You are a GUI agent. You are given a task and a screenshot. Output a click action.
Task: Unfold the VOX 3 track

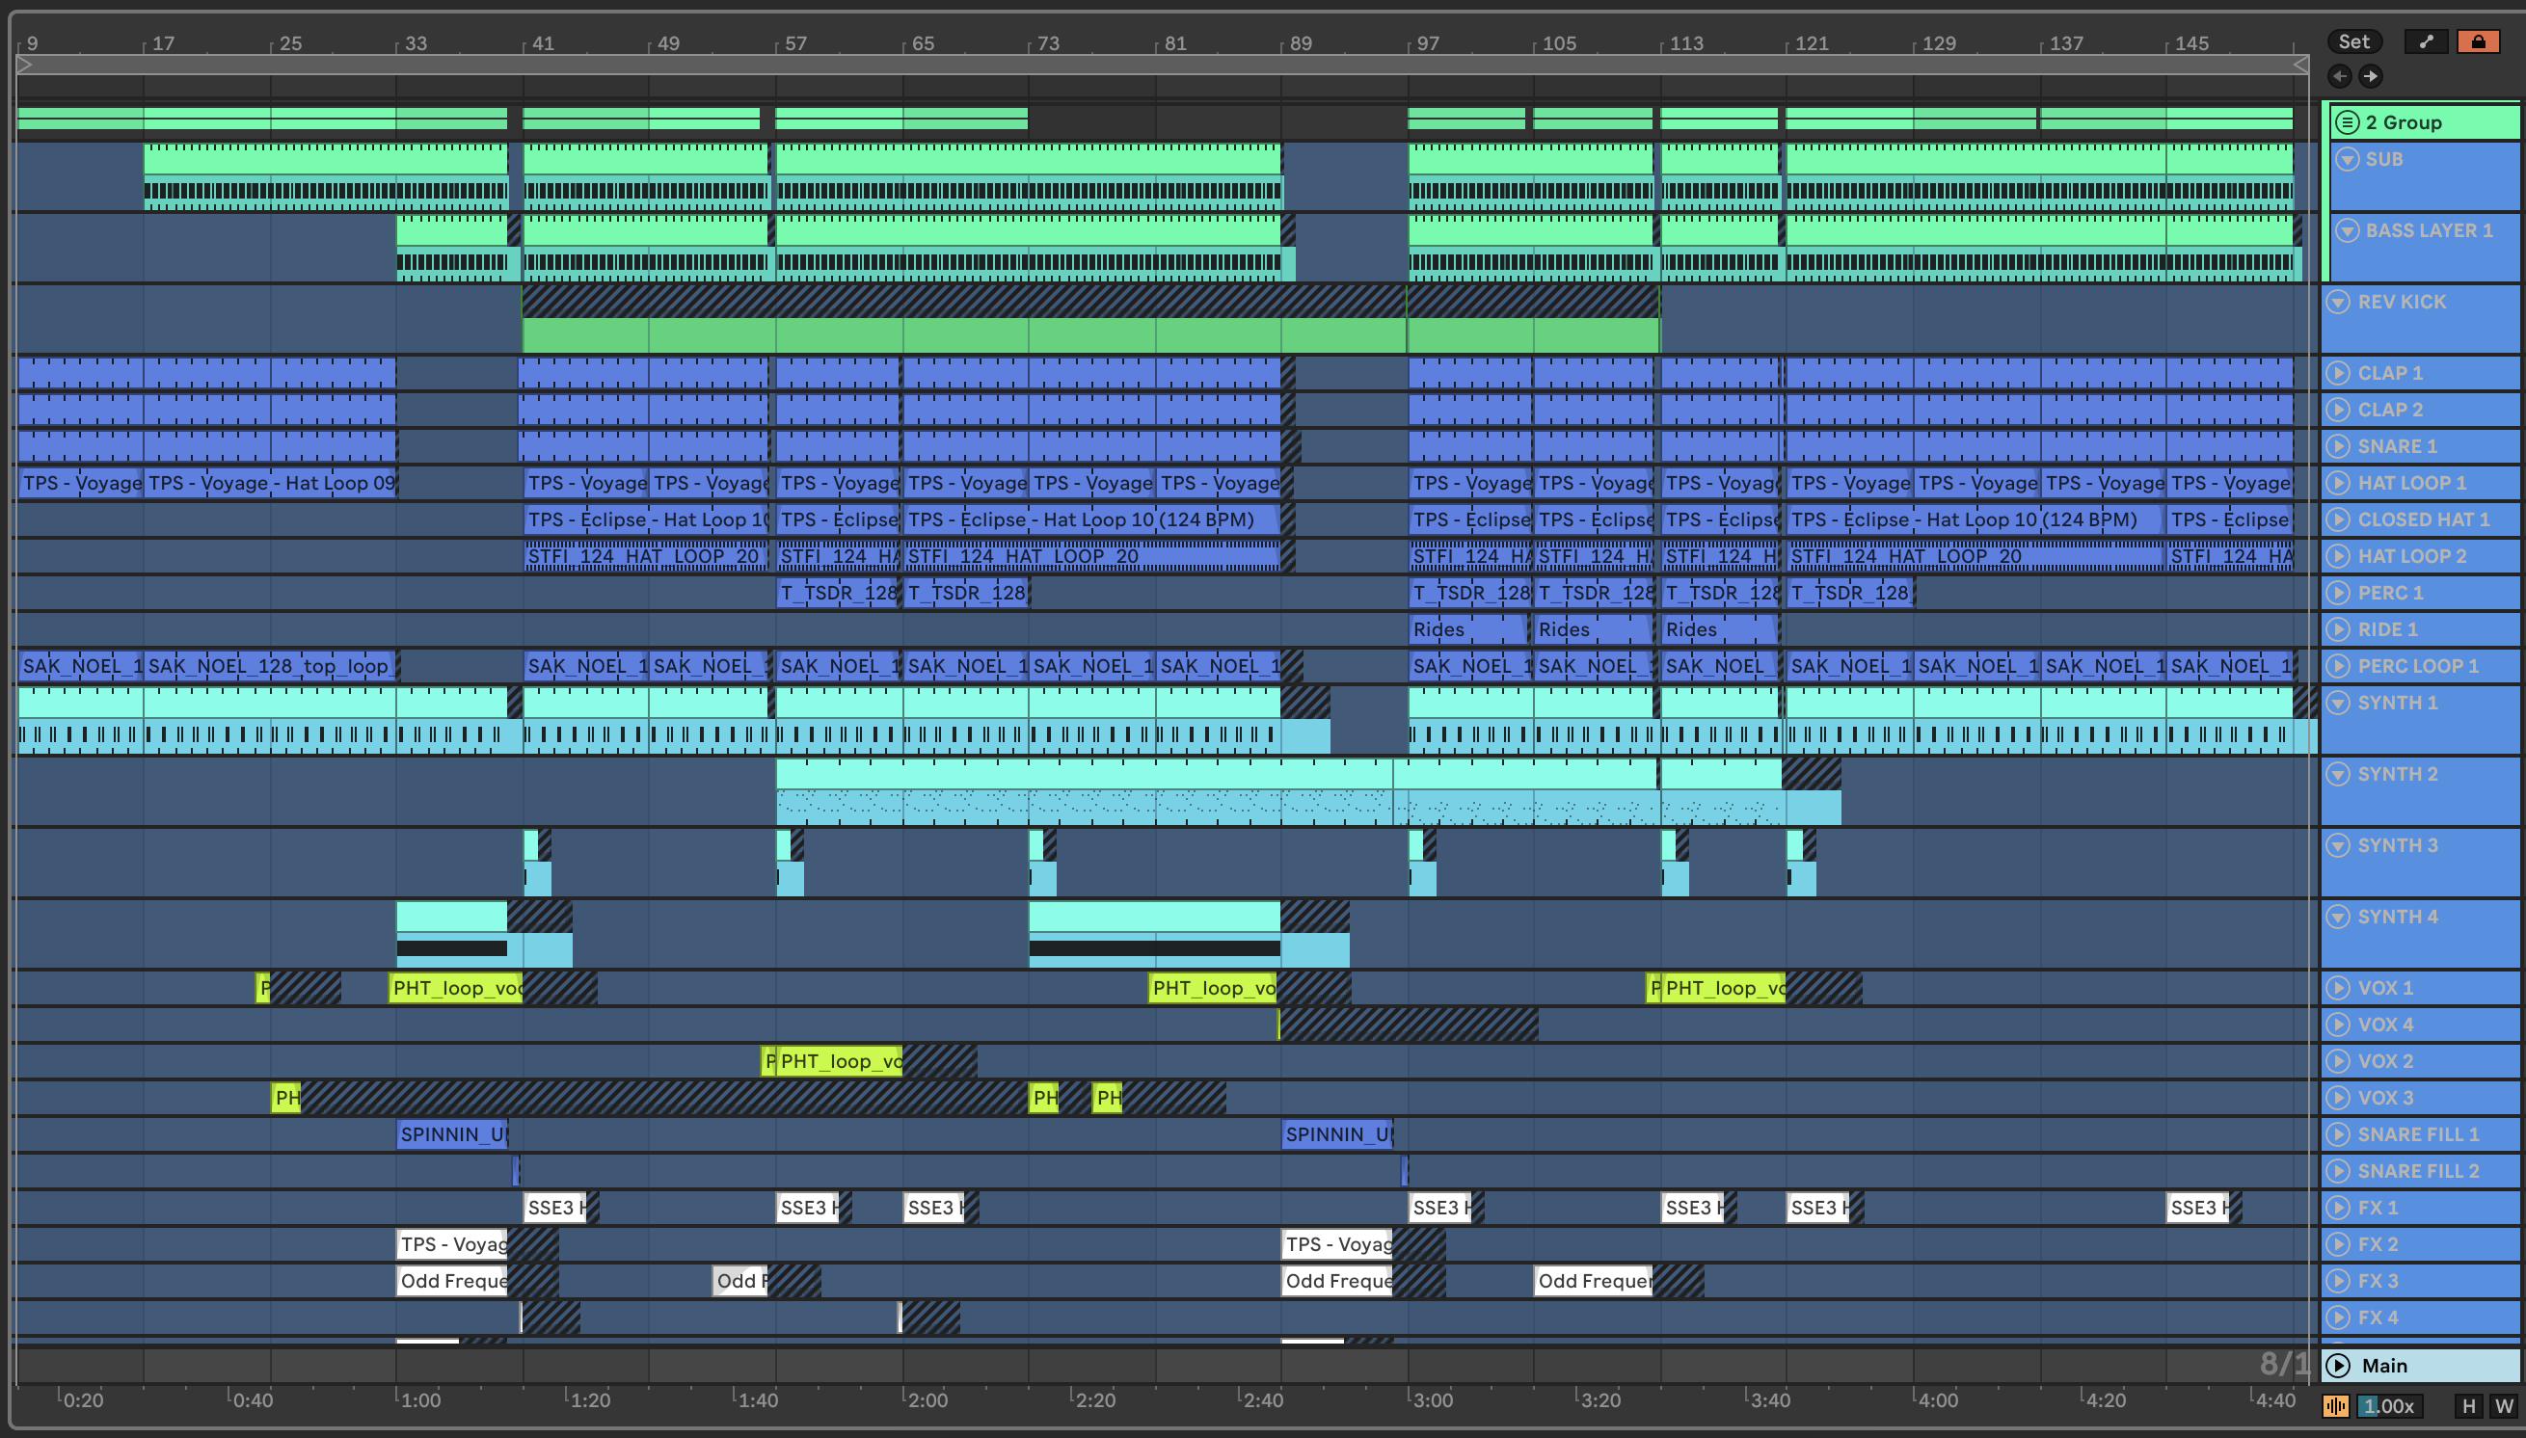point(2337,1097)
